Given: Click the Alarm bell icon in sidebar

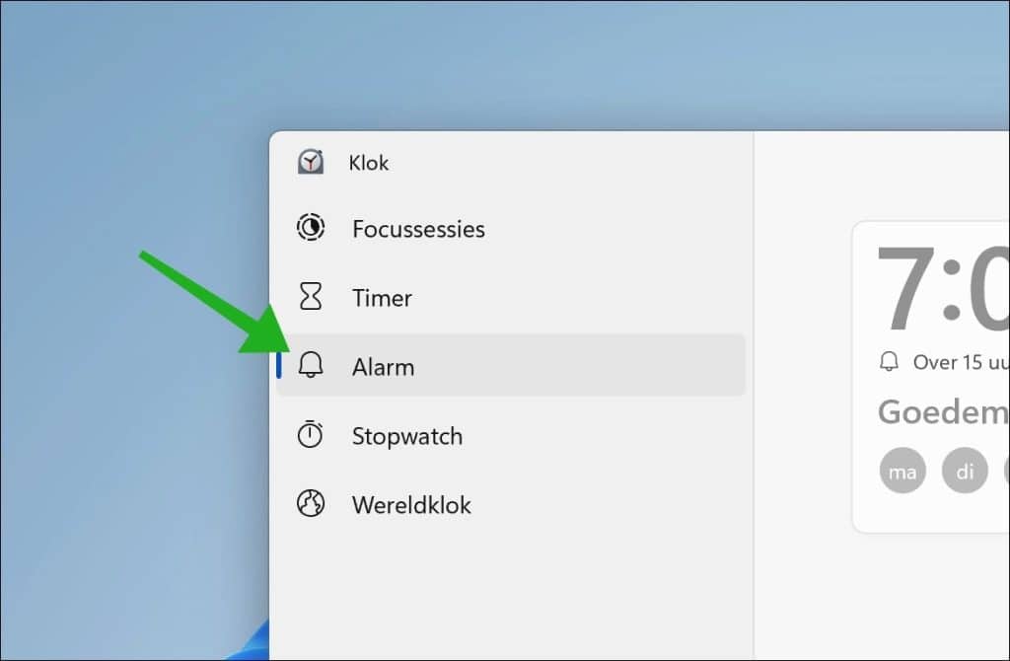Looking at the screenshot, I should [x=311, y=365].
